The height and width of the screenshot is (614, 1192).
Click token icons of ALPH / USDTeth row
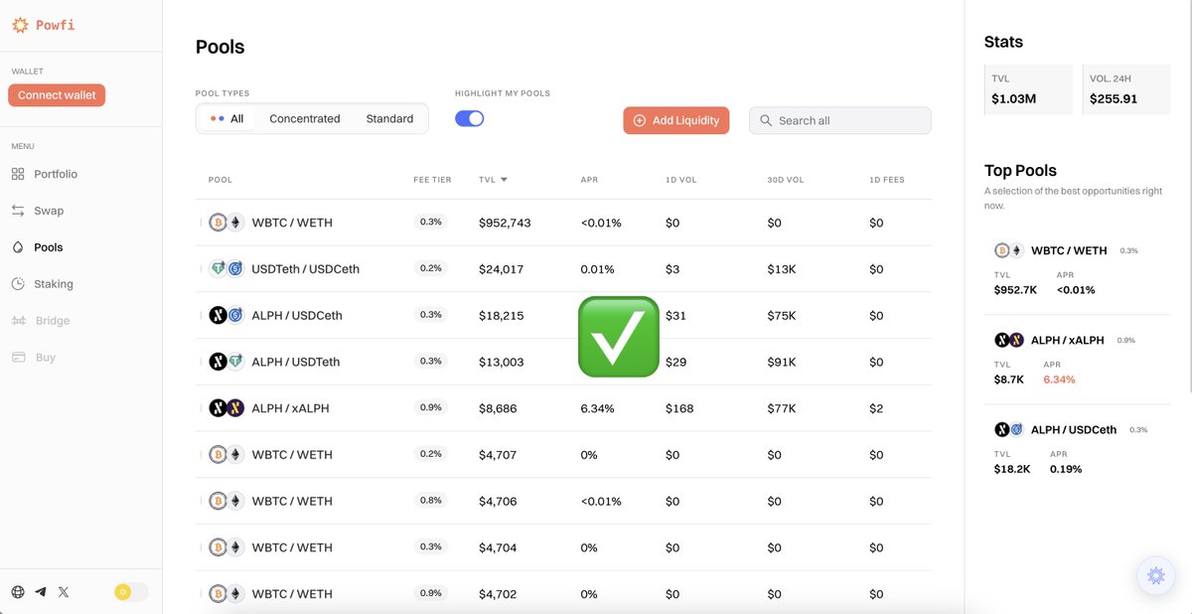(226, 362)
